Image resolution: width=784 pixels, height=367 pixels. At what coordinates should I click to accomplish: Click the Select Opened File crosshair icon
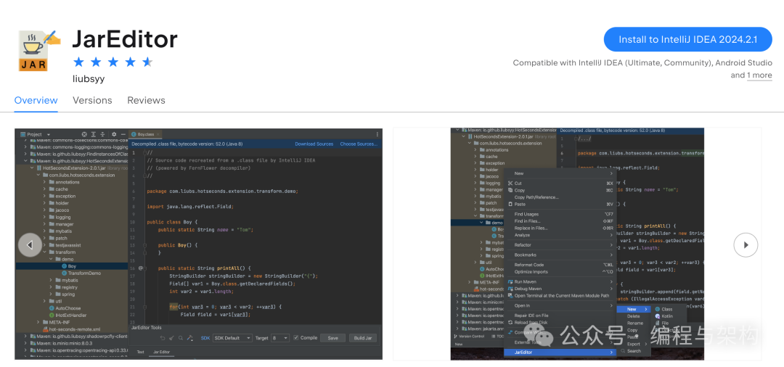click(84, 134)
